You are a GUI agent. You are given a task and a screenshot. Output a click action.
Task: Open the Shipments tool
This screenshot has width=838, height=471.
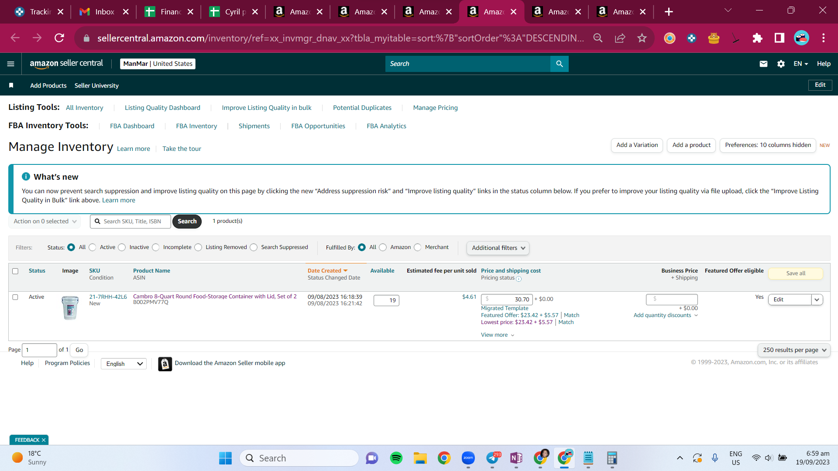(254, 126)
